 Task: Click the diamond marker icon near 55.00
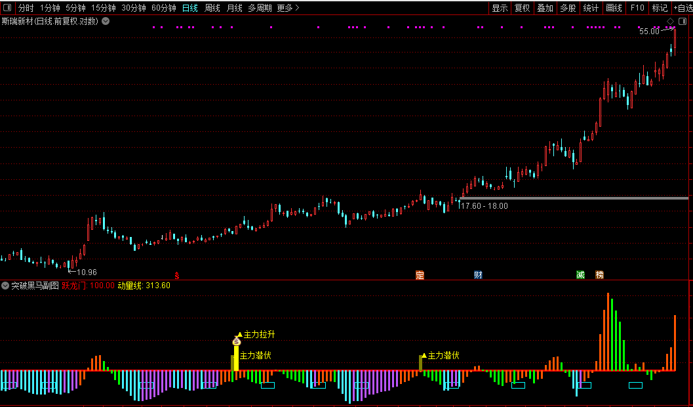(x=671, y=21)
